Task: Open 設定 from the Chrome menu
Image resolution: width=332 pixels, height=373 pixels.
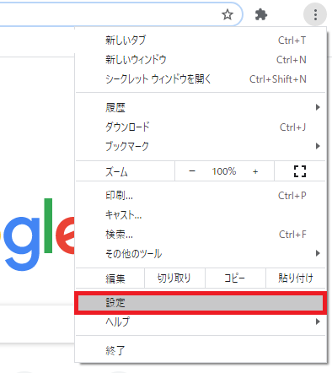Action: tap(201, 303)
